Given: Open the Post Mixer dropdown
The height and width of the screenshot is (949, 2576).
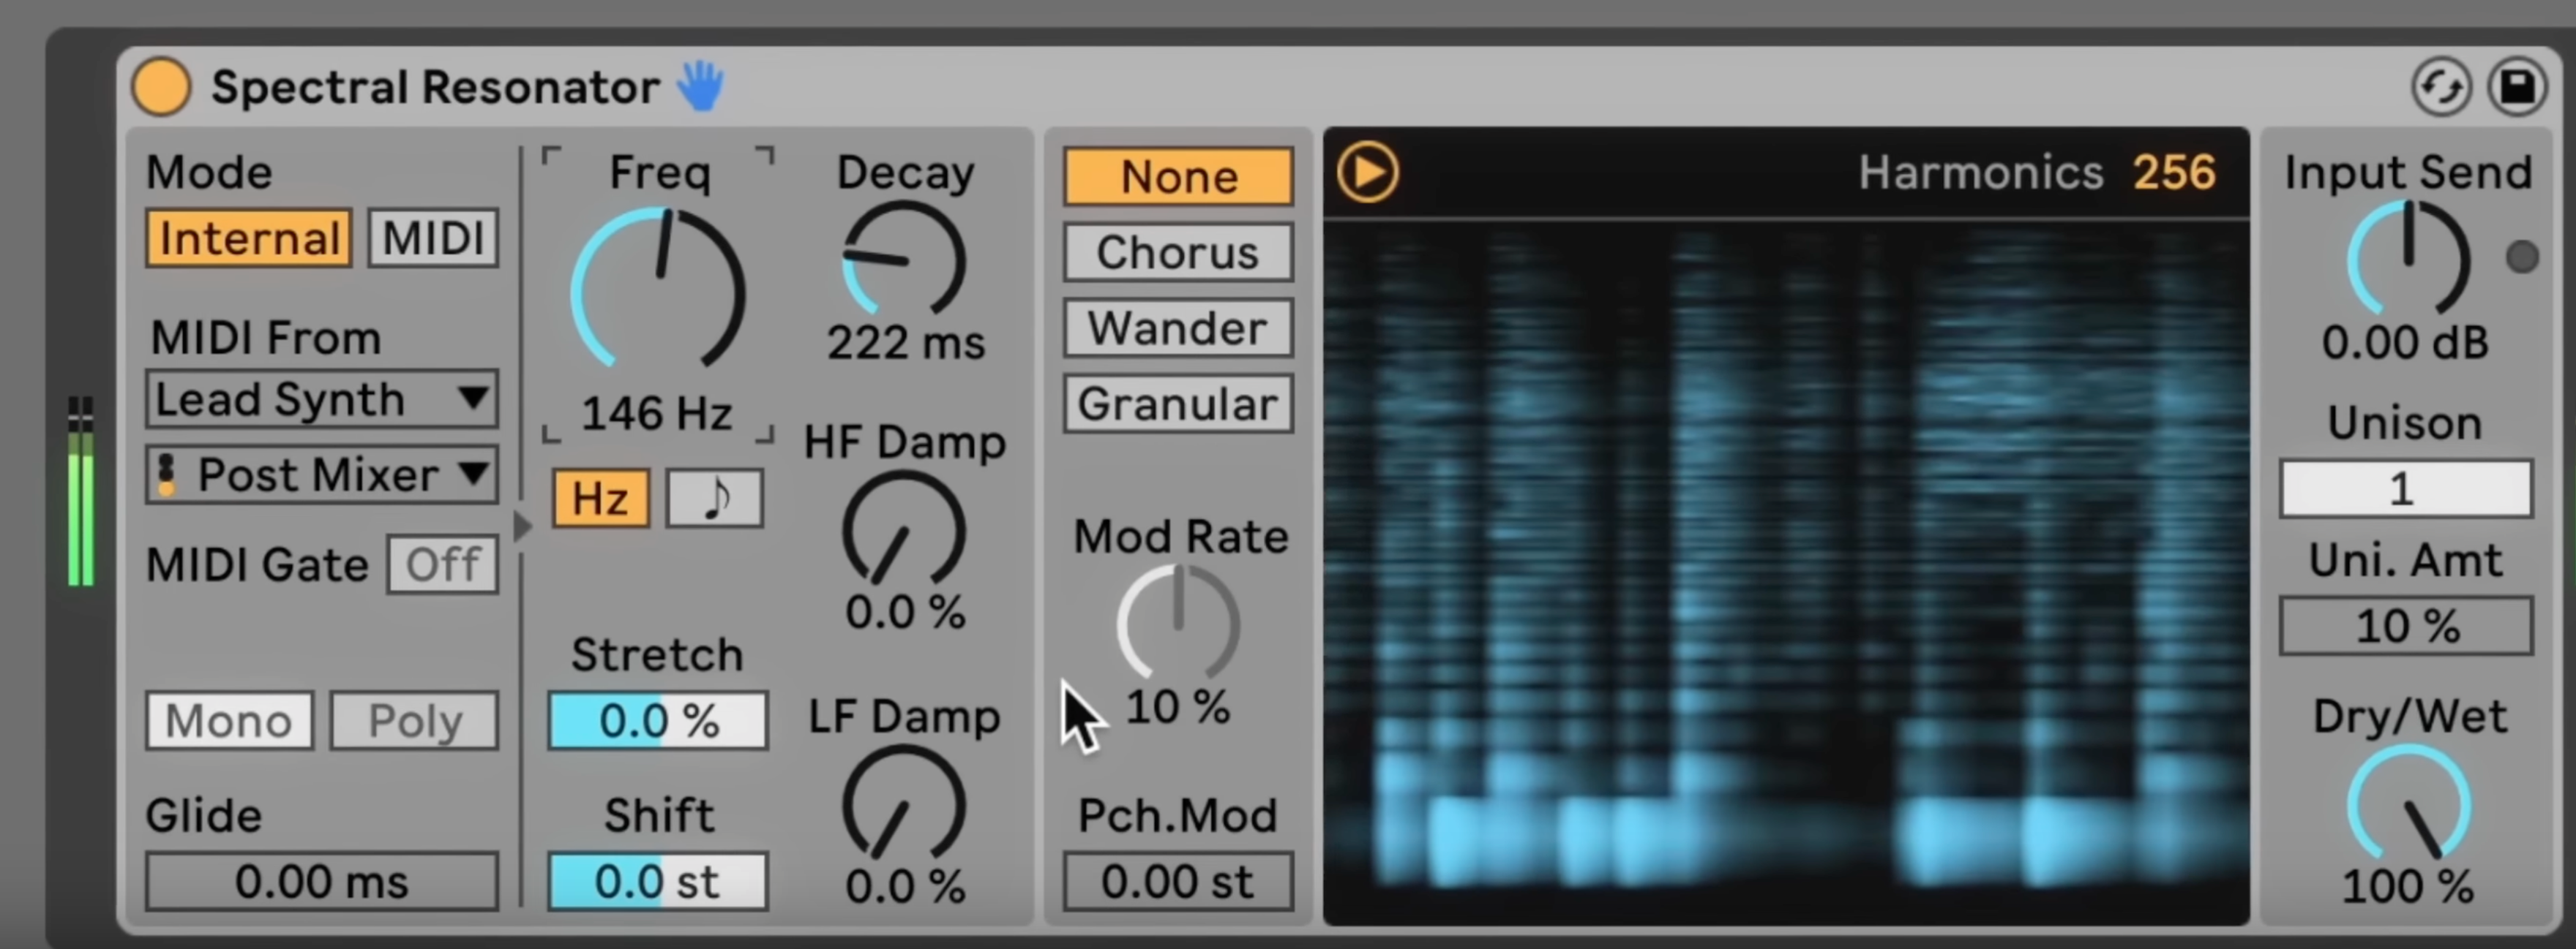Looking at the screenshot, I should coord(322,474).
